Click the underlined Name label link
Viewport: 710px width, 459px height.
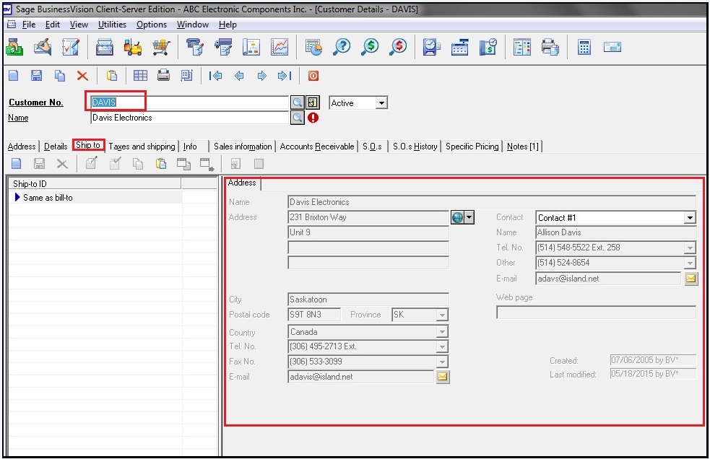(18, 118)
